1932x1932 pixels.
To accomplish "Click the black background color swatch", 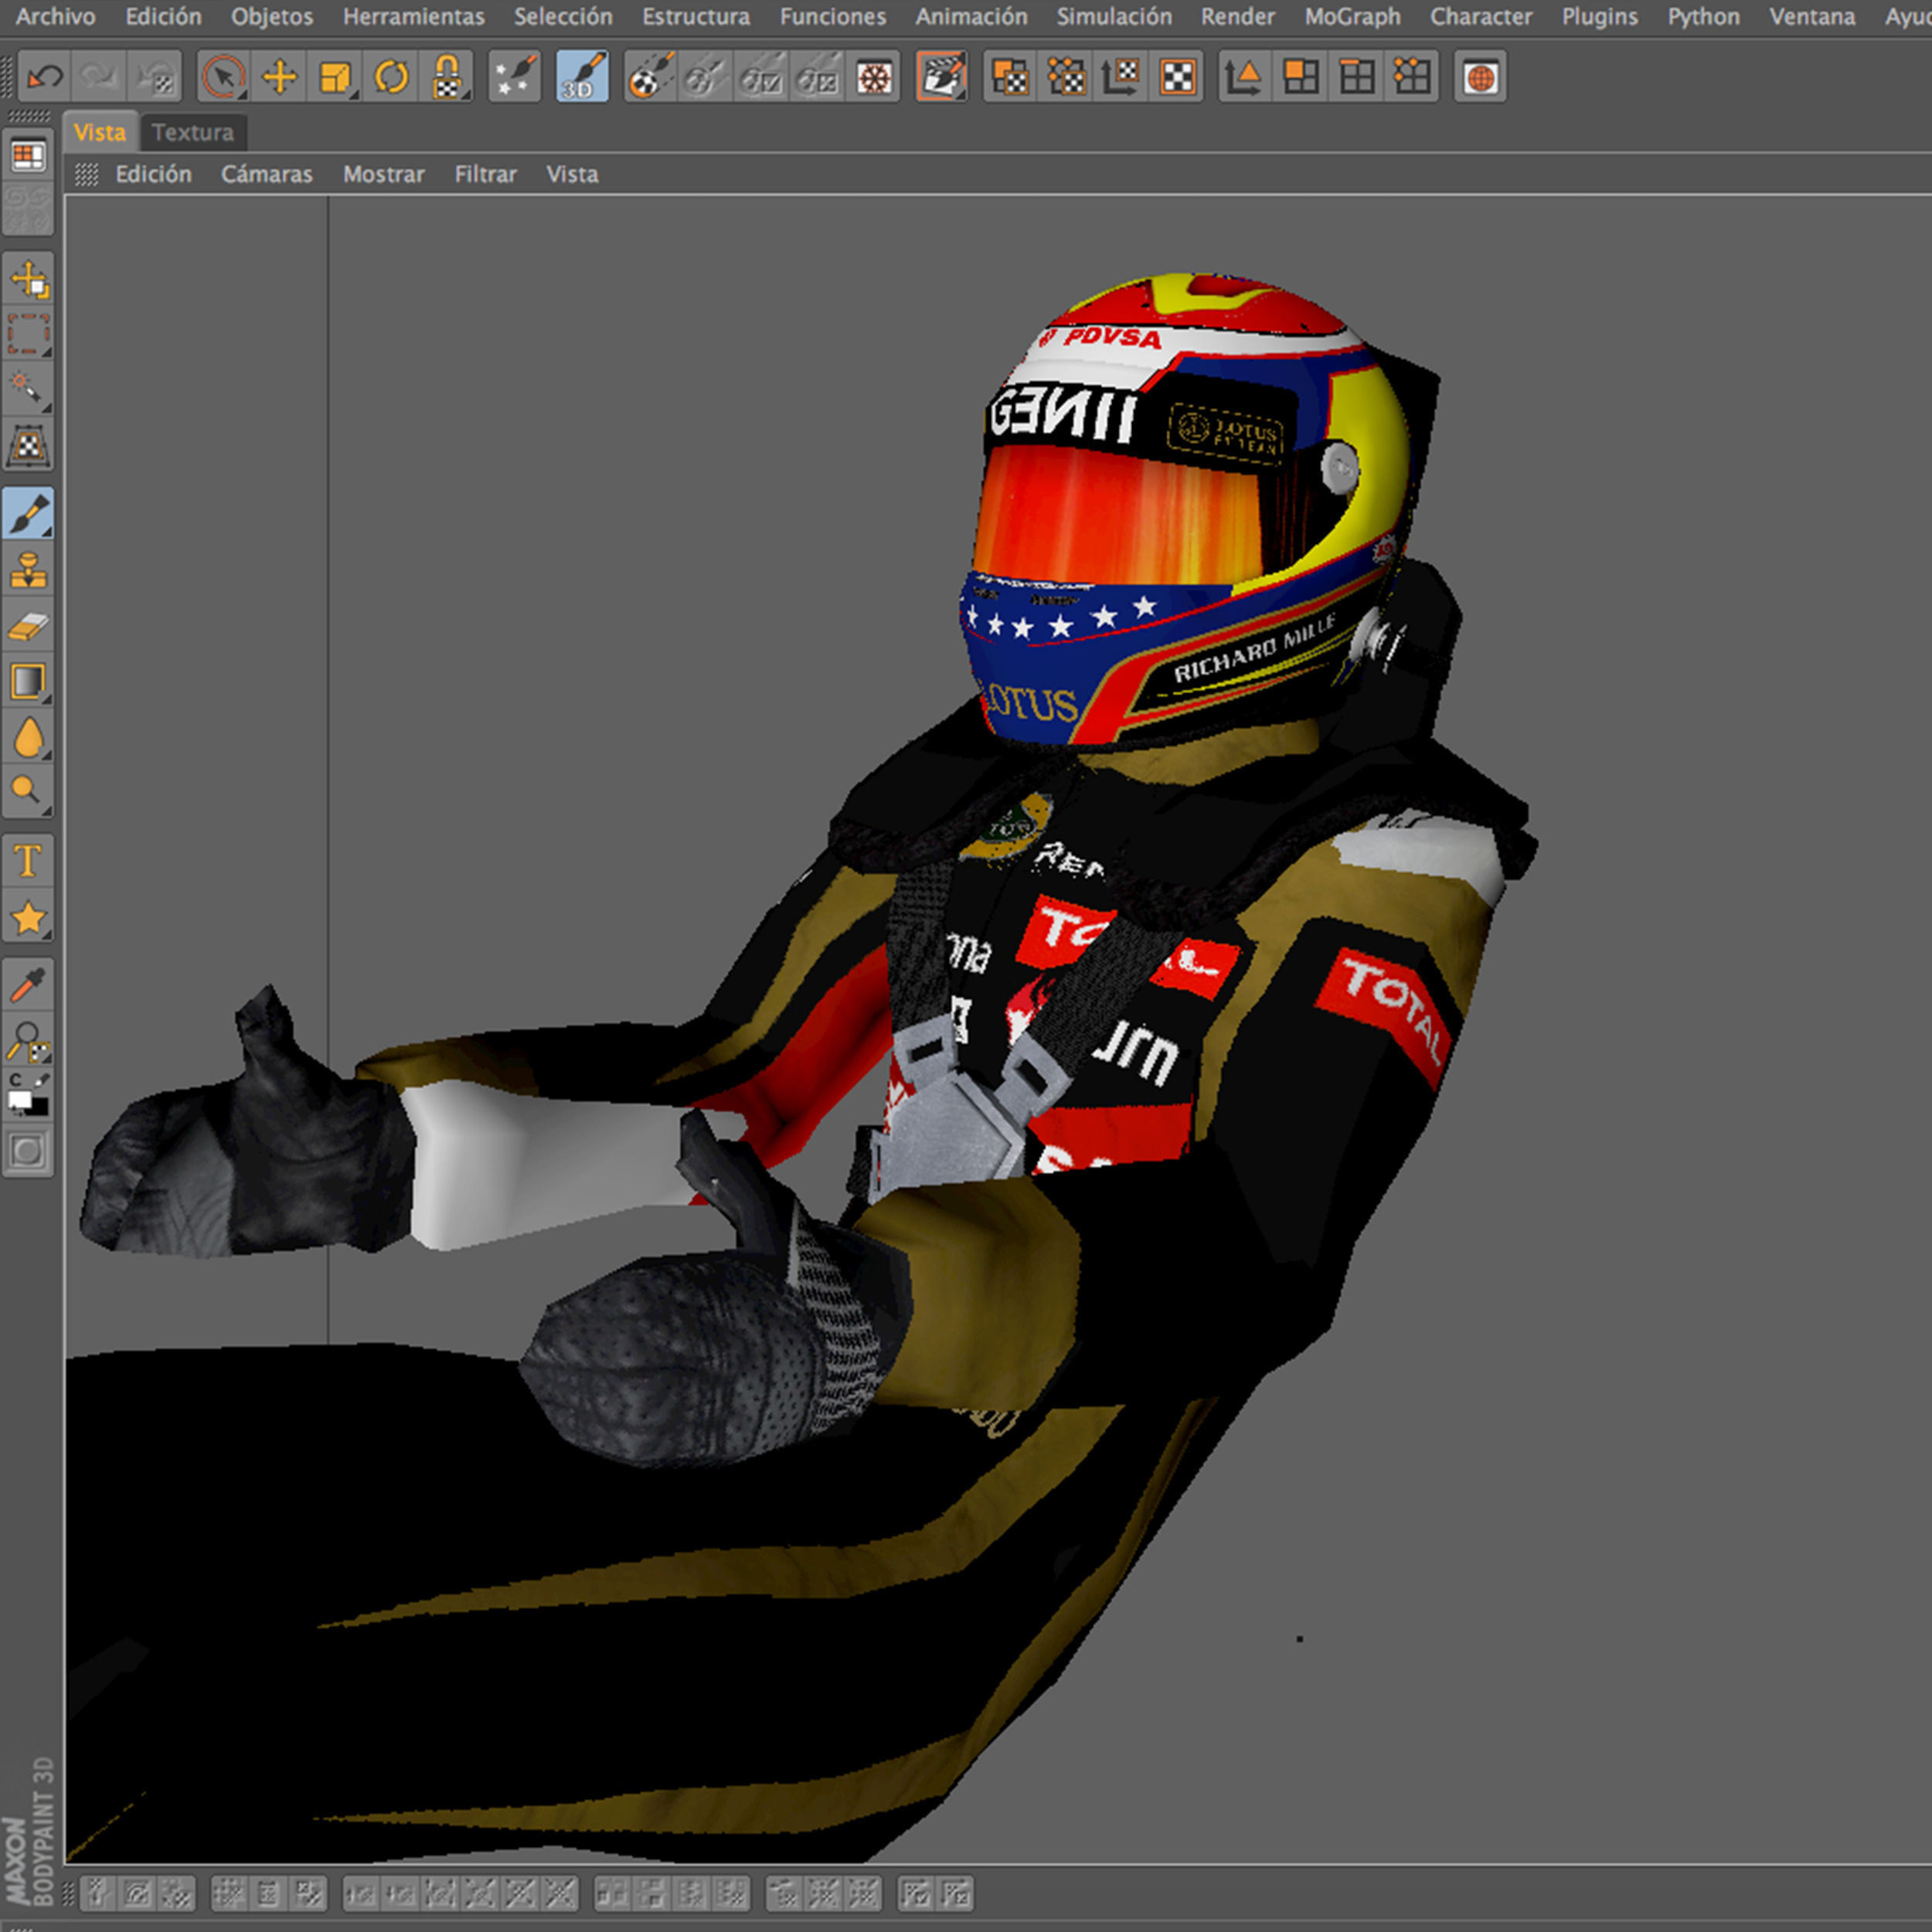I will [x=38, y=1107].
